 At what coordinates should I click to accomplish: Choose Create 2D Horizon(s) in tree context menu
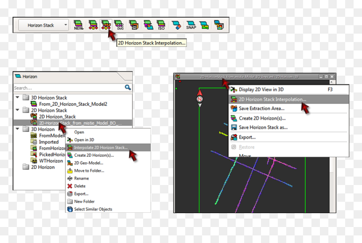[108, 155]
